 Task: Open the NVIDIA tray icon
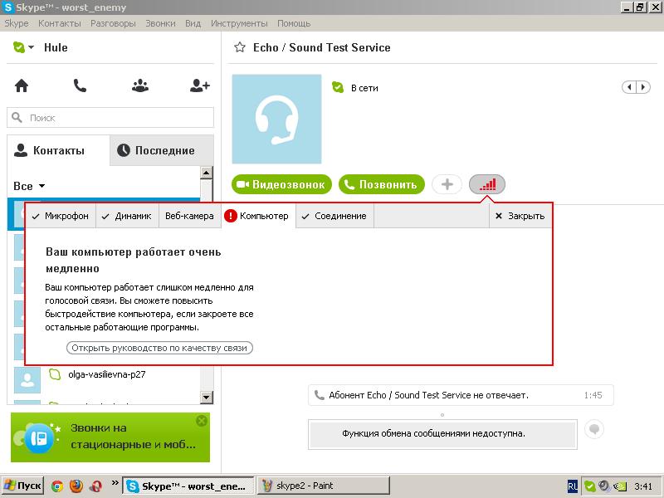pyautogui.click(x=619, y=486)
